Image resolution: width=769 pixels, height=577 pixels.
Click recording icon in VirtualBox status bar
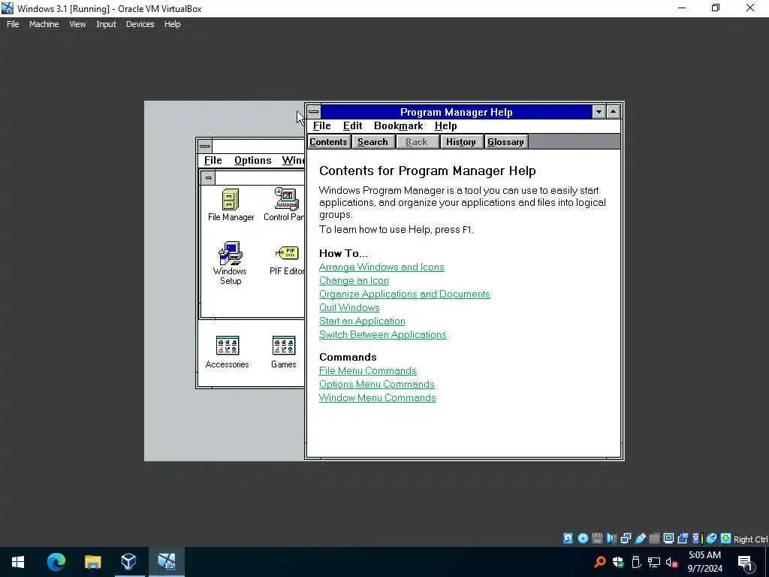683,539
